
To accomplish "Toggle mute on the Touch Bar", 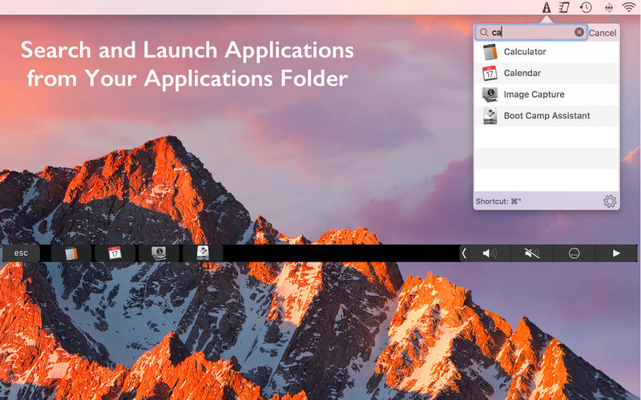I will (x=532, y=254).
